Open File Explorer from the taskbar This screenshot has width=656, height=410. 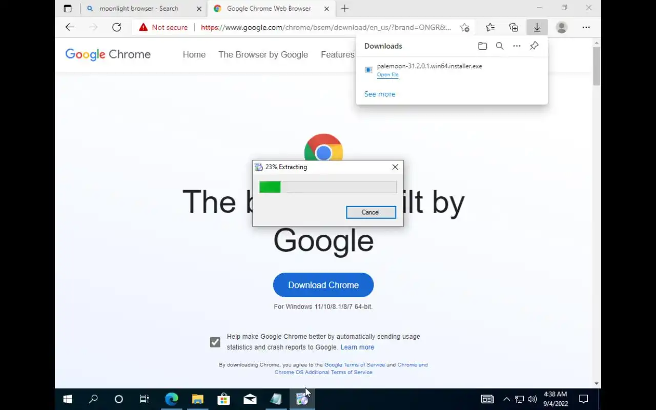click(198, 399)
